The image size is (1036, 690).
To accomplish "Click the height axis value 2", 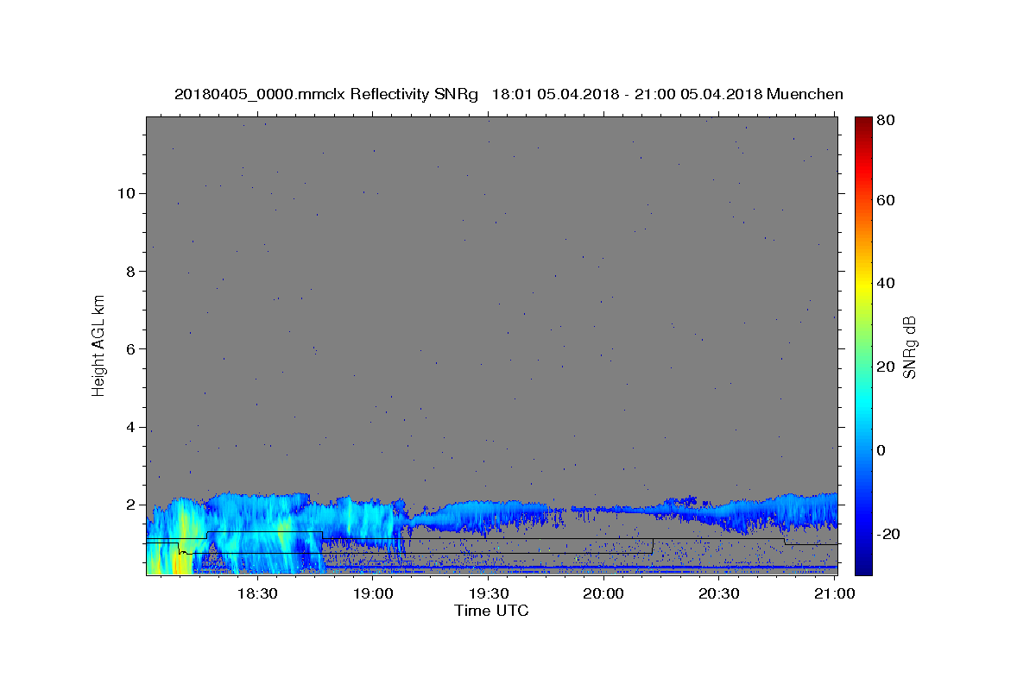I will tap(130, 505).
